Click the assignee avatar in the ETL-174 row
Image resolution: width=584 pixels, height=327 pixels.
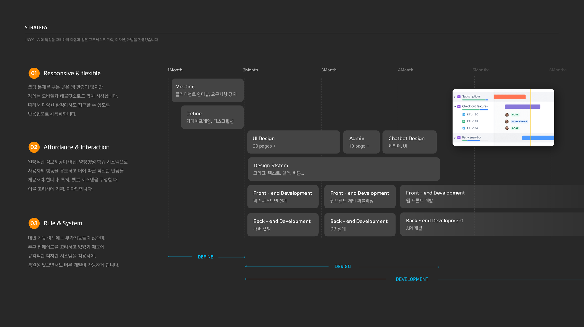[x=507, y=128]
